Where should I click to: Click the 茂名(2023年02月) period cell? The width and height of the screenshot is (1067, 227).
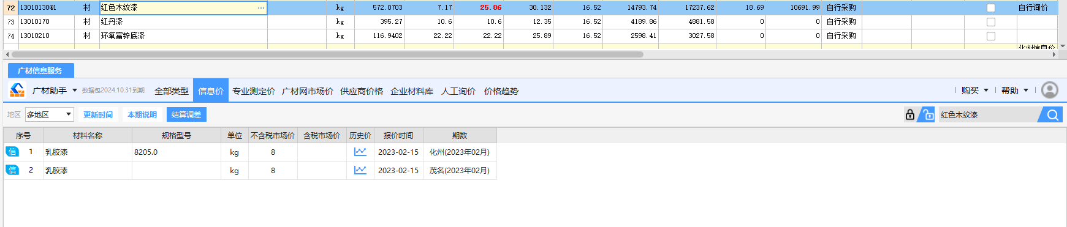[460, 170]
